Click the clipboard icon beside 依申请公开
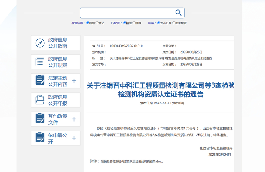The image size is (265, 172). coord(40,138)
